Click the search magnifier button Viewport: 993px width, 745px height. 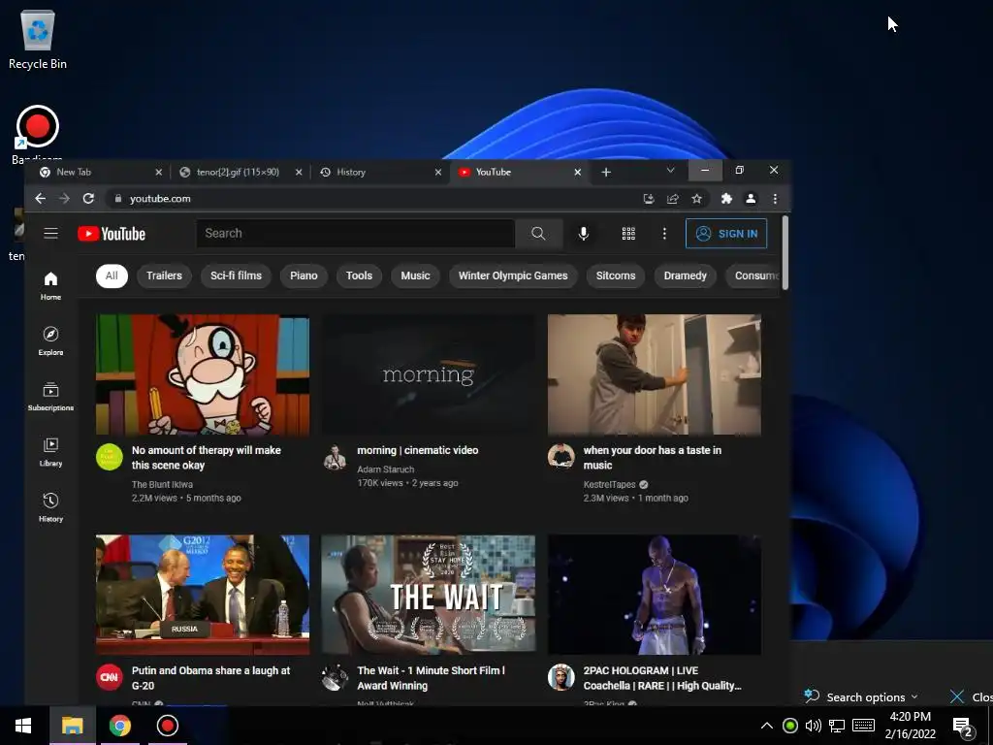pyautogui.click(x=538, y=233)
